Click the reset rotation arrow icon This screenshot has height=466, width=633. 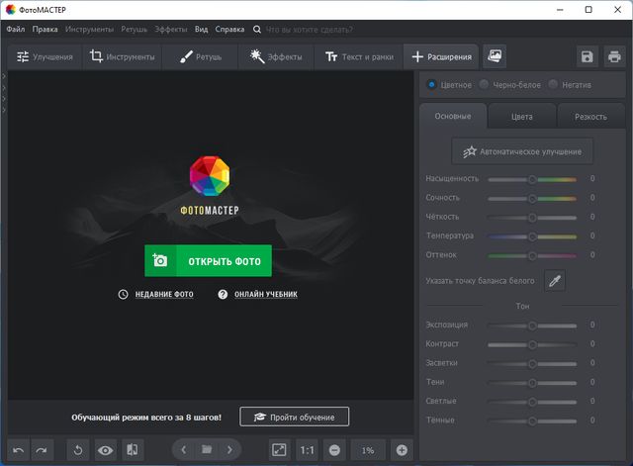click(x=79, y=450)
